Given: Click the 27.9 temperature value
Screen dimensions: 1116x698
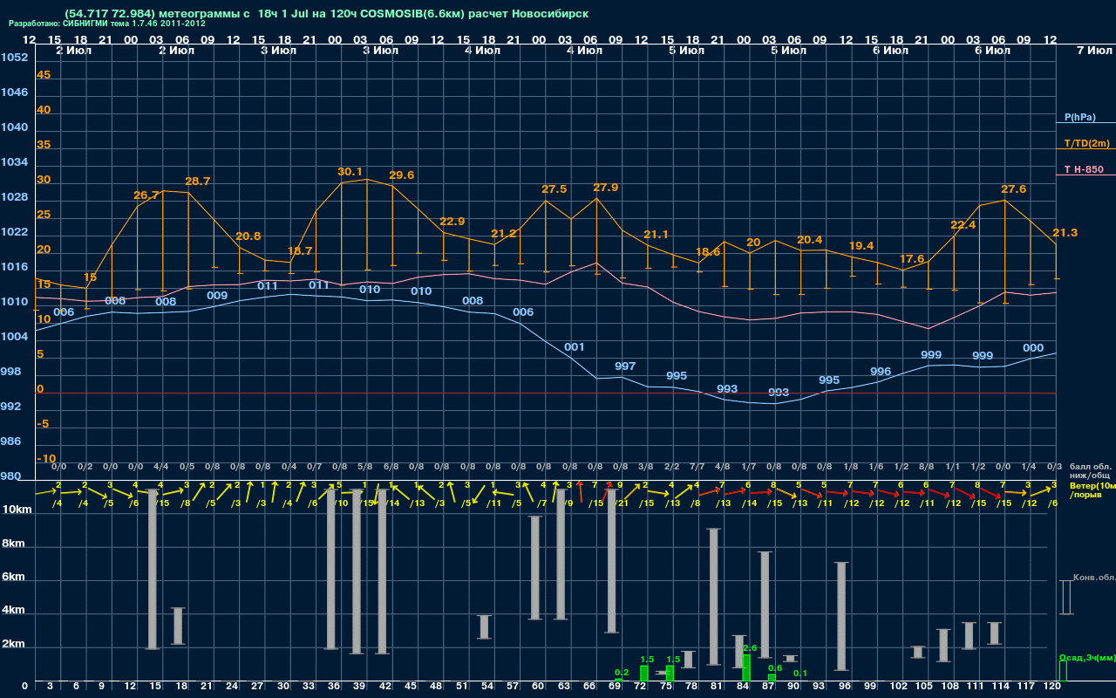Looking at the screenshot, I should coord(605,188).
